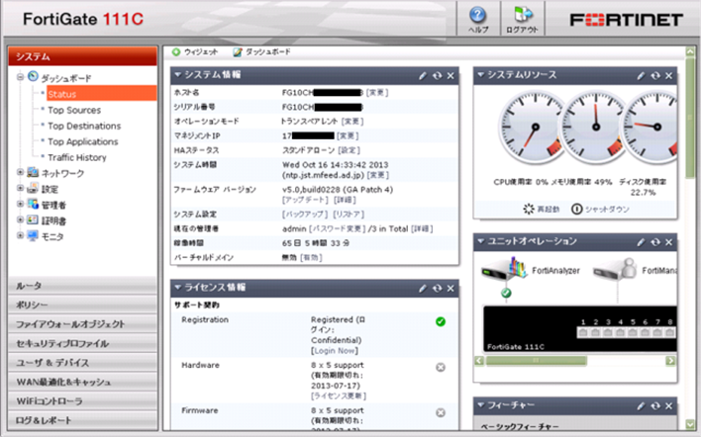Click the シャットダウン shutdown icon
This screenshot has height=437, width=701.
[576, 209]
